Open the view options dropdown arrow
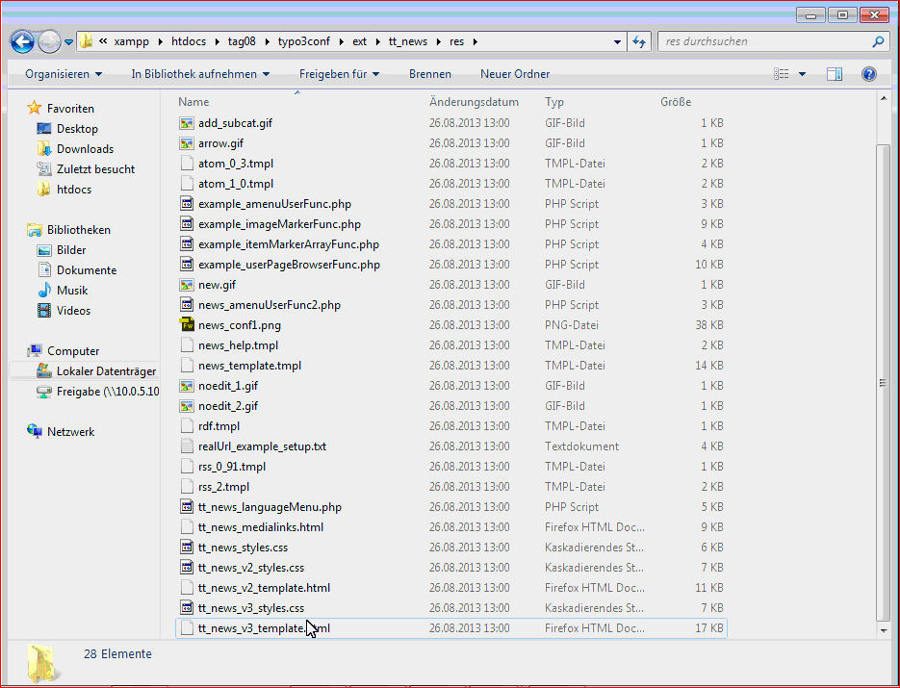900x688 pixels. coord(803,74)
